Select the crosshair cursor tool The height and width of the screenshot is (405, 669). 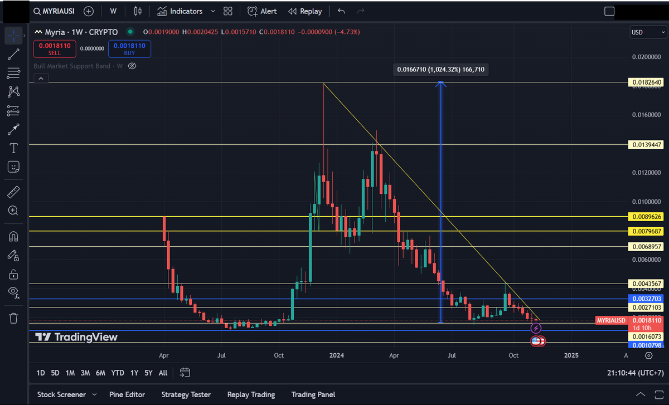(x=14, y=35)
